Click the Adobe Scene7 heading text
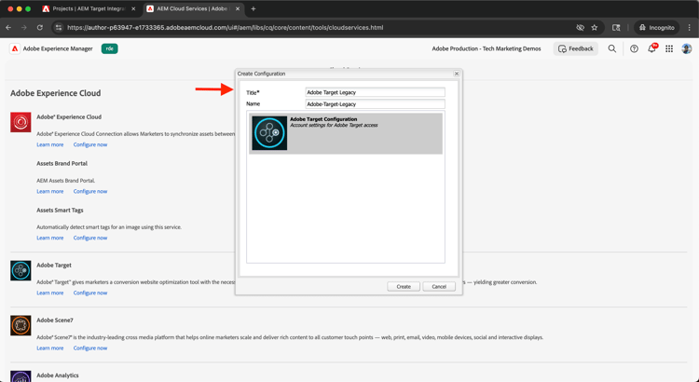 pos(55,321)
